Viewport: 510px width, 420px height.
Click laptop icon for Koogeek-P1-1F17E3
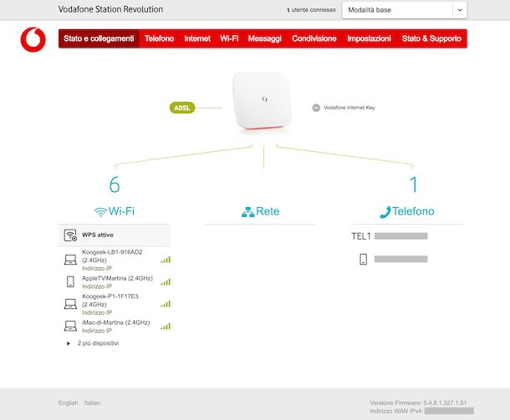(x=70, y=304)
